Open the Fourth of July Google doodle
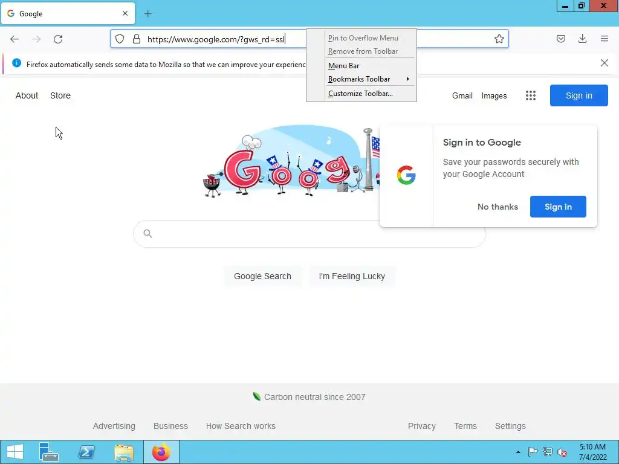The image size is (619, 464). point(291,162)
